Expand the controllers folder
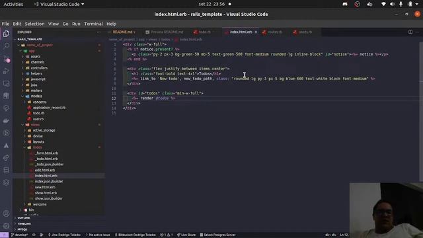Viewport: 423px width, 238px height. pyautogui.click(x=39, y=67)
